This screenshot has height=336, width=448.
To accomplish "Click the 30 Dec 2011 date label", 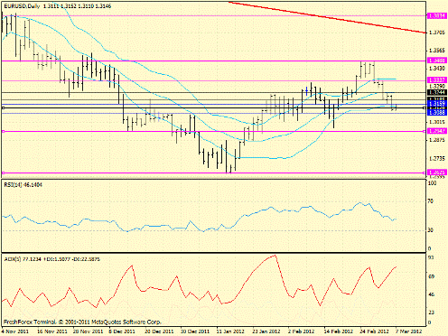I will (x=194, y=331).
